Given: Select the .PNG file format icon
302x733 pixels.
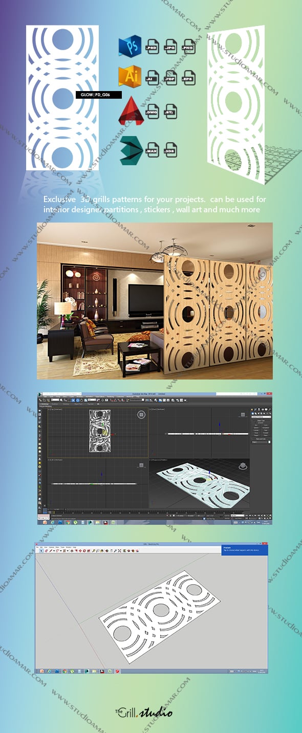Looking at the screenshot, I should (x=189, y=47).
